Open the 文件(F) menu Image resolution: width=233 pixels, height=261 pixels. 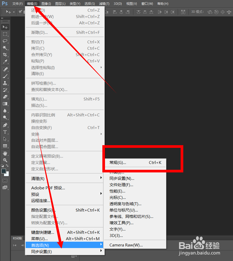point(17,4)
